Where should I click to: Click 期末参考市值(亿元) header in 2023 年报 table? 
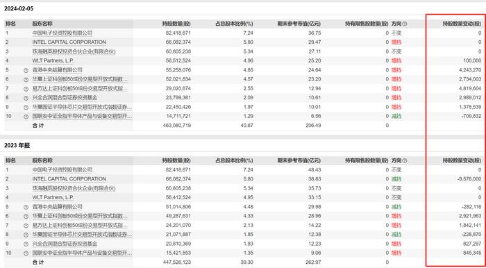299,161
